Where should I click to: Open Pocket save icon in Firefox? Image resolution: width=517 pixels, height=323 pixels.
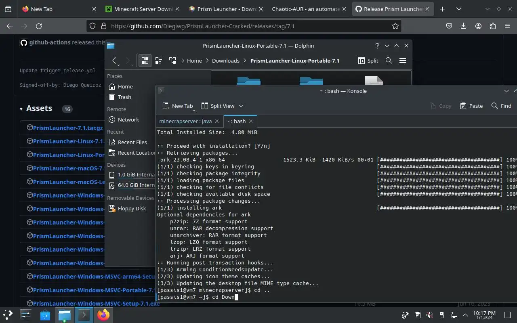click(449, 26)
